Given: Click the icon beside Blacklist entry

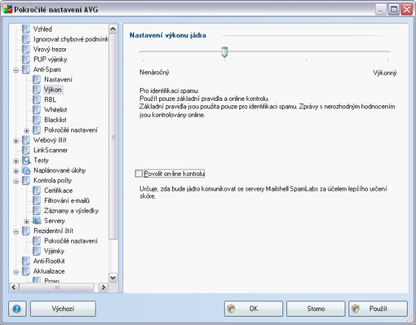Looking at the screenshot, I should [37, 119].
